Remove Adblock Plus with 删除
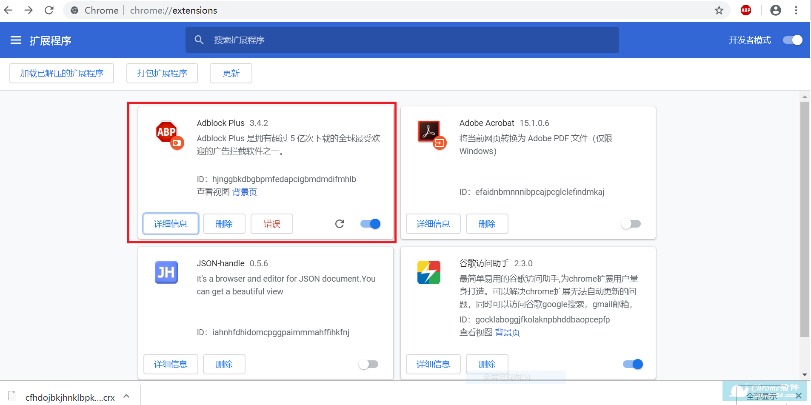811x405 pixels. tap(224, 224)
